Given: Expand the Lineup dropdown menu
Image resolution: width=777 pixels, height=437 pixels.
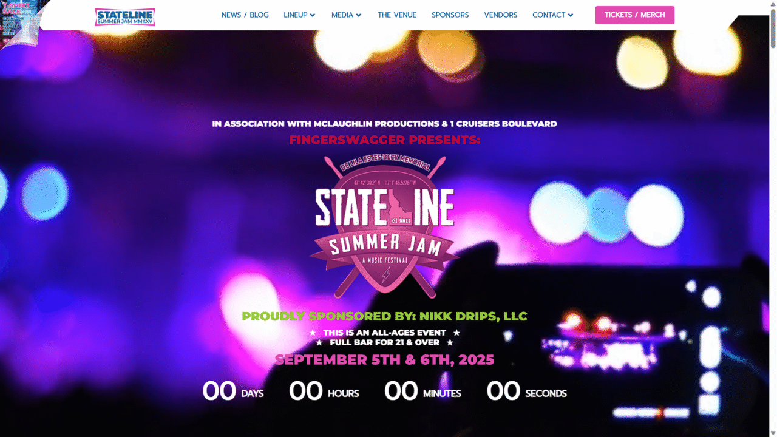Looking at the screenshot, I should coord(300,15).
